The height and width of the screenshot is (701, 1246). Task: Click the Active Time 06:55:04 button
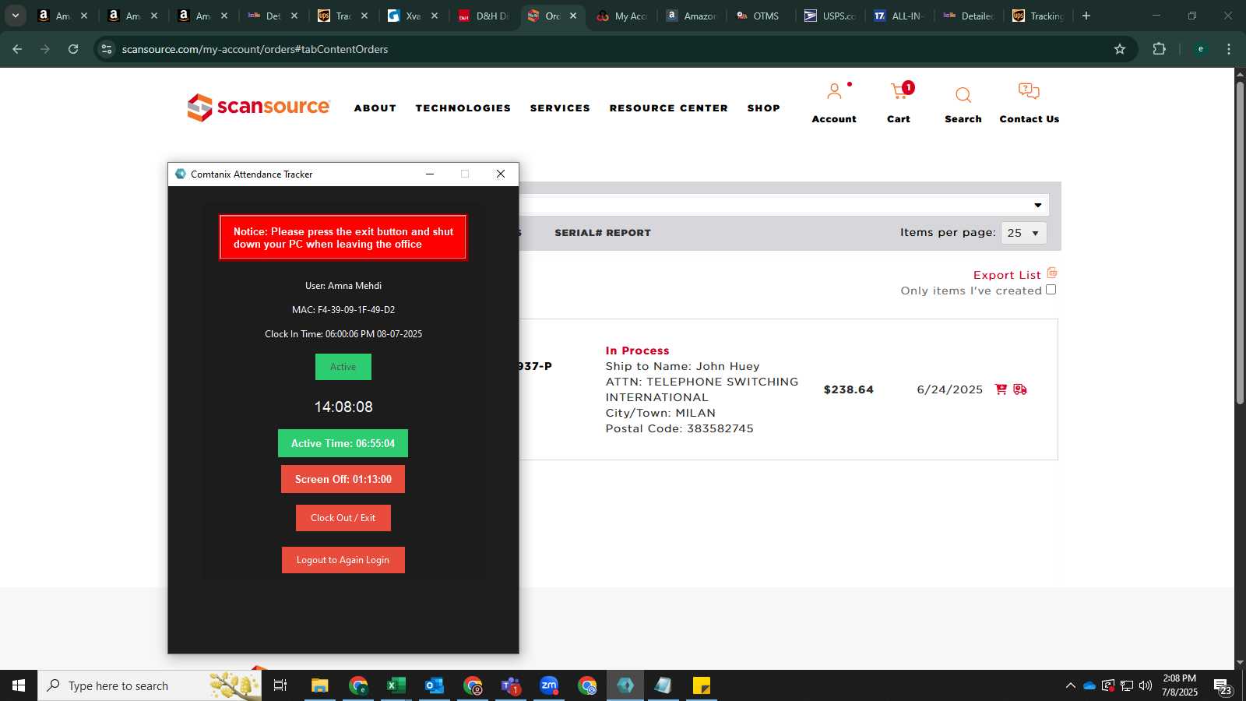(x=343, y=443)
